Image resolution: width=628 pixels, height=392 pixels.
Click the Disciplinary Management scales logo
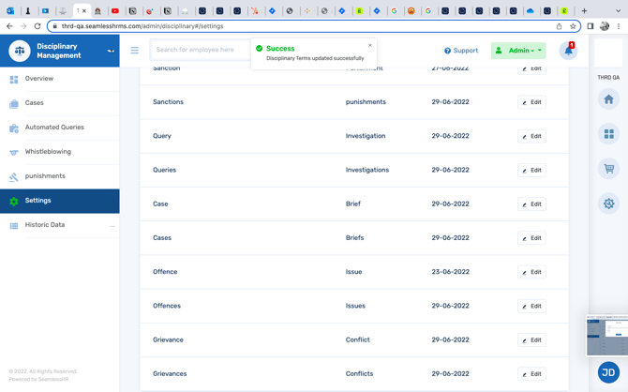[x=20, y=51]
